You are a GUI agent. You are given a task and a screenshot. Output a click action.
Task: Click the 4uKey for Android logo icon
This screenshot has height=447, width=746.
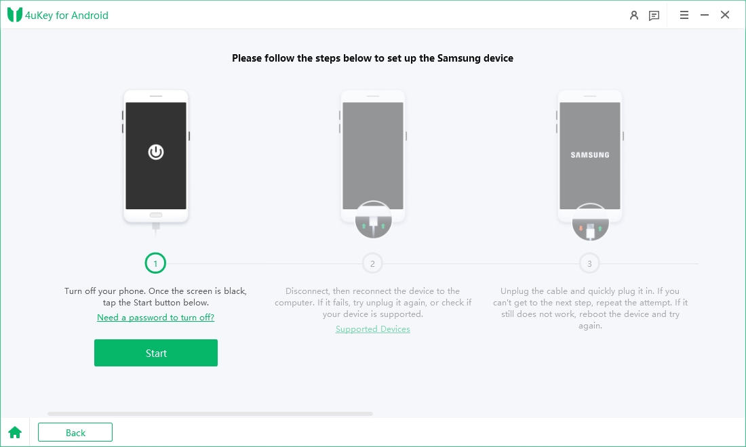(15, 15)
